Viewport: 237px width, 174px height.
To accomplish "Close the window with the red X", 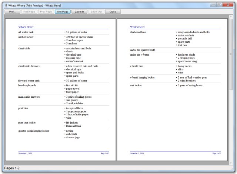I will (x=228, y=5).
